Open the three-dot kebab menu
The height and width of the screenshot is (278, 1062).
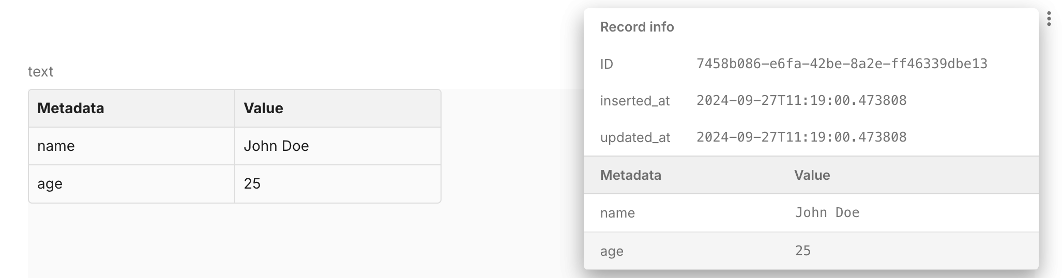click(x=1049, y=19)
